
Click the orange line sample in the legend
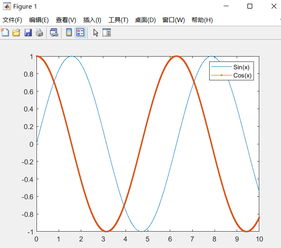click(222, 75)
